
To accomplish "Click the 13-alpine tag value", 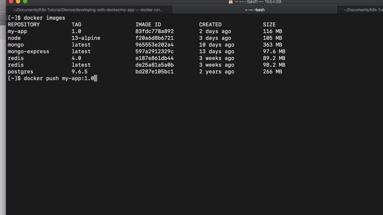I will [86, 38].
